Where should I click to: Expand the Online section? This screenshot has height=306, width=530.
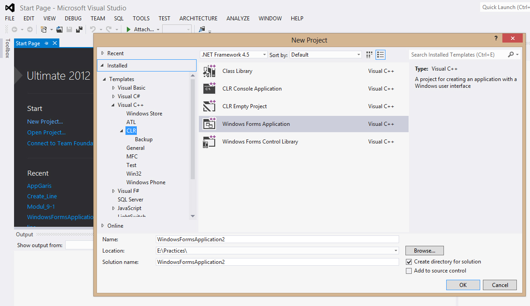[102, 225]
